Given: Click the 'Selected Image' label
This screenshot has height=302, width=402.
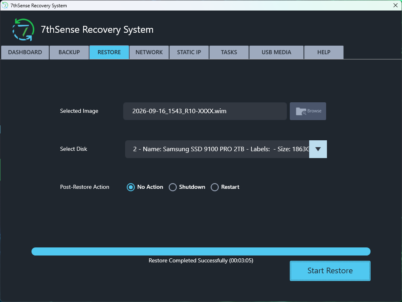Looking at the screenshot, I should click(x=79, y=111).
